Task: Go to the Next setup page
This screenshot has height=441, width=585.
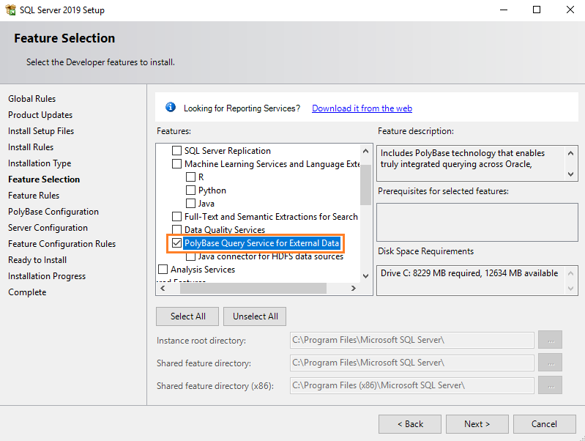Action: tap(477, 424)
